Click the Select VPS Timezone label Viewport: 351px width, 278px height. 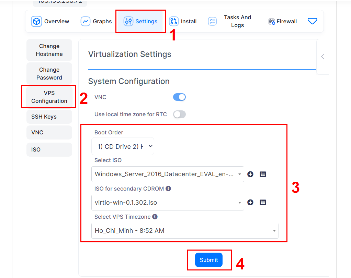click(x=123, y=217)
